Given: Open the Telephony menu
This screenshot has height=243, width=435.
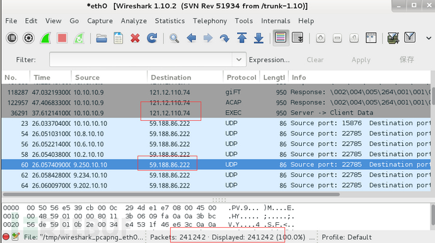Looking at the screenshot, I should (210, 21).
